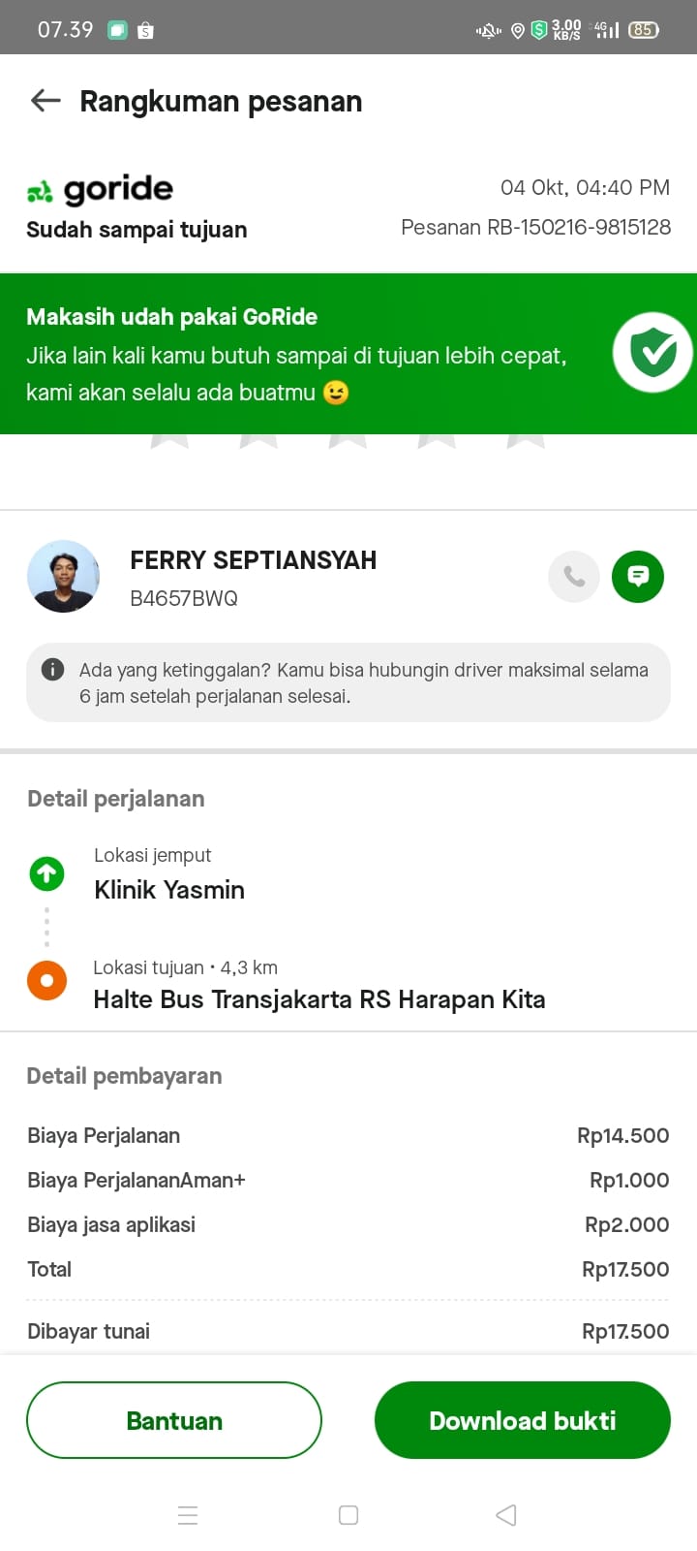The width and height of the screenshot is (697, 1551).
Task: Call driver with phone icon
Action: 574,577
